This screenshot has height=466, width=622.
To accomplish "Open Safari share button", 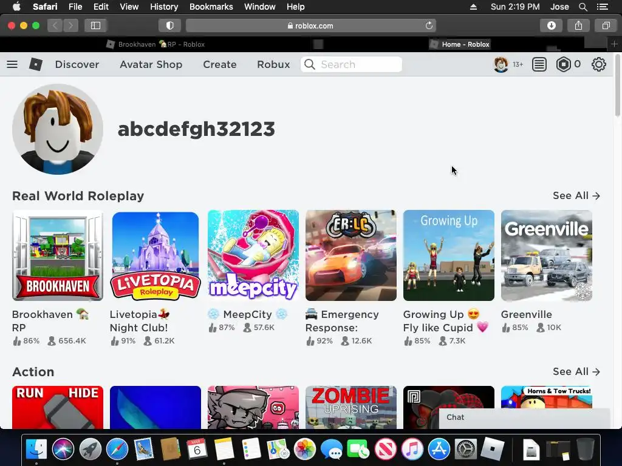I will click(578, 25).
